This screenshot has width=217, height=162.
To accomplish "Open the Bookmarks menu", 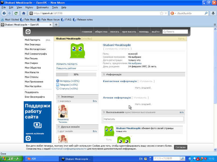I will (42, 7).
